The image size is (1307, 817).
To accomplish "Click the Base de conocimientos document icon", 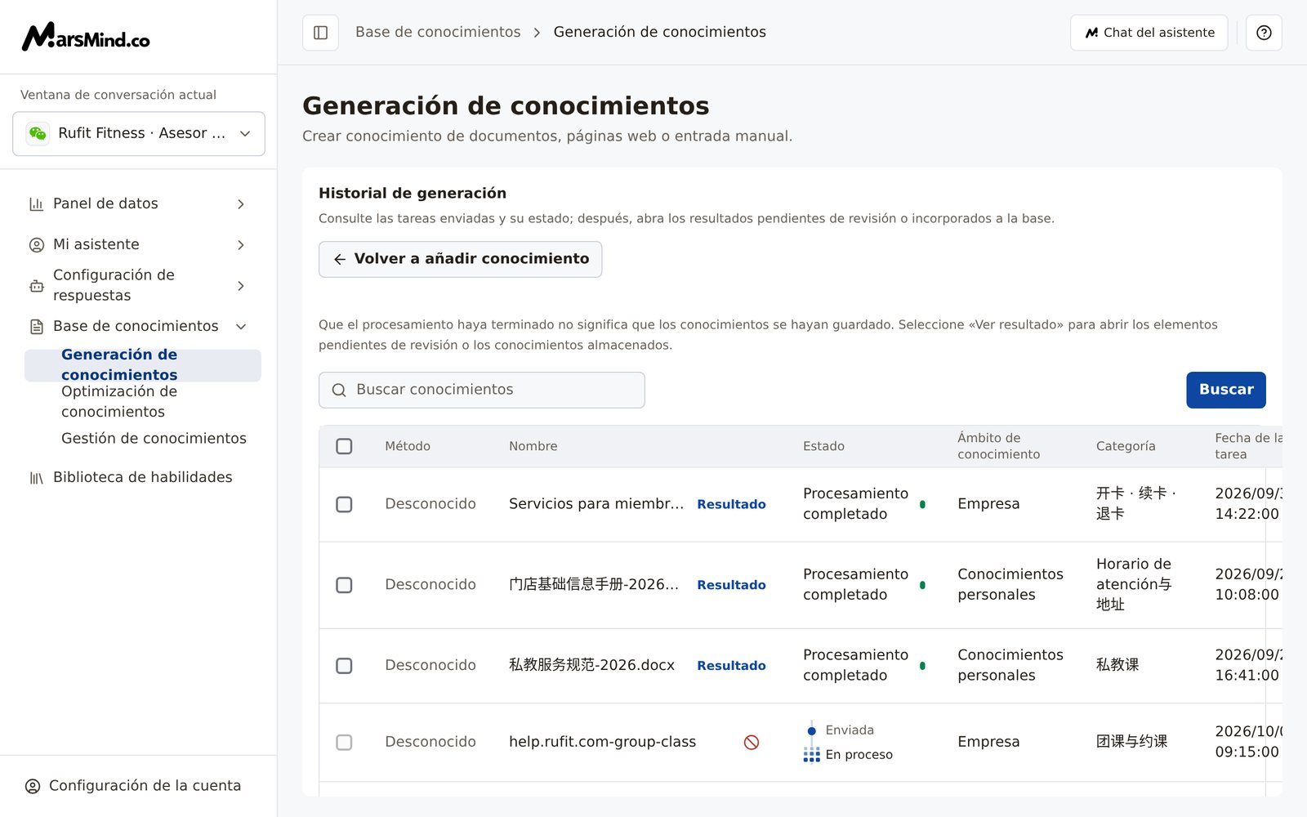I will [x=37, y=327].
